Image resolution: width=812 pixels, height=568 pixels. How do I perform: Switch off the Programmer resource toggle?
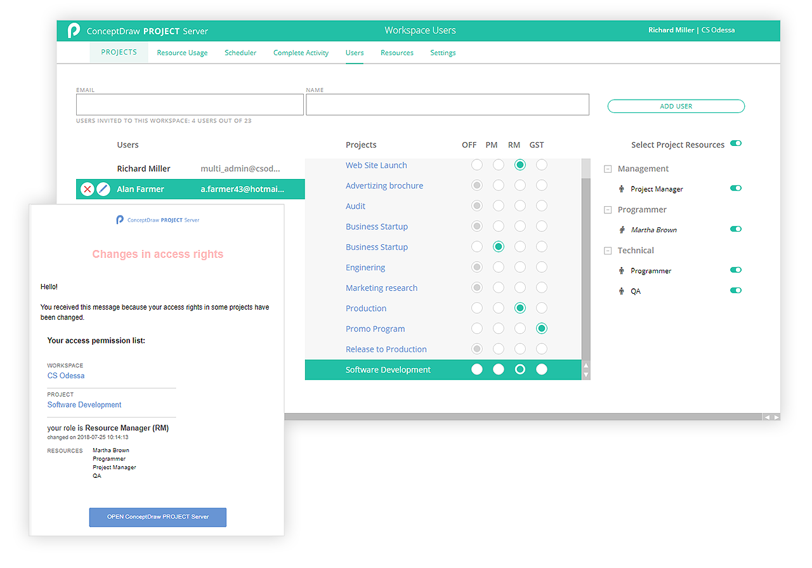(736, 270)
